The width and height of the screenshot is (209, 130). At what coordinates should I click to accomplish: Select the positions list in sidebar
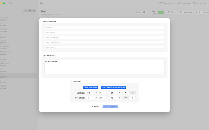point(18,47)
